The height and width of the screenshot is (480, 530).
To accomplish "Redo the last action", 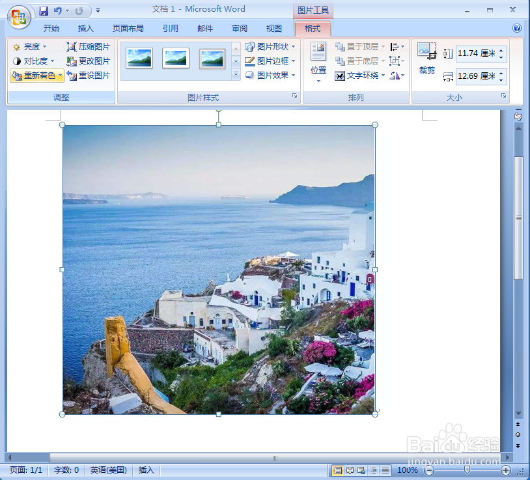I will click(79, 11).
